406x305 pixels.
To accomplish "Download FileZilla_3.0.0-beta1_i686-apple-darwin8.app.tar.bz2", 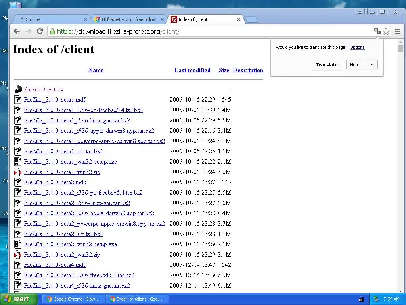I will tap(89, 131).
